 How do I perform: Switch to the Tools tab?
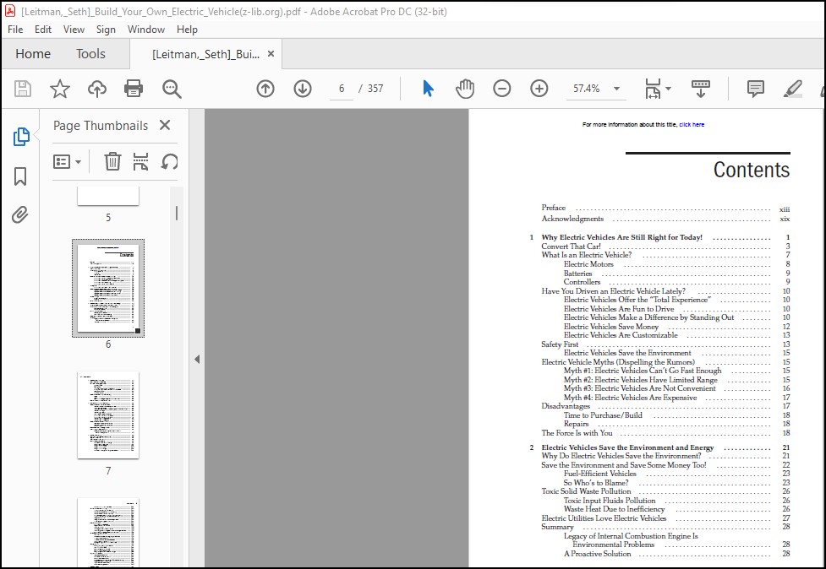(x=90, y=54)
